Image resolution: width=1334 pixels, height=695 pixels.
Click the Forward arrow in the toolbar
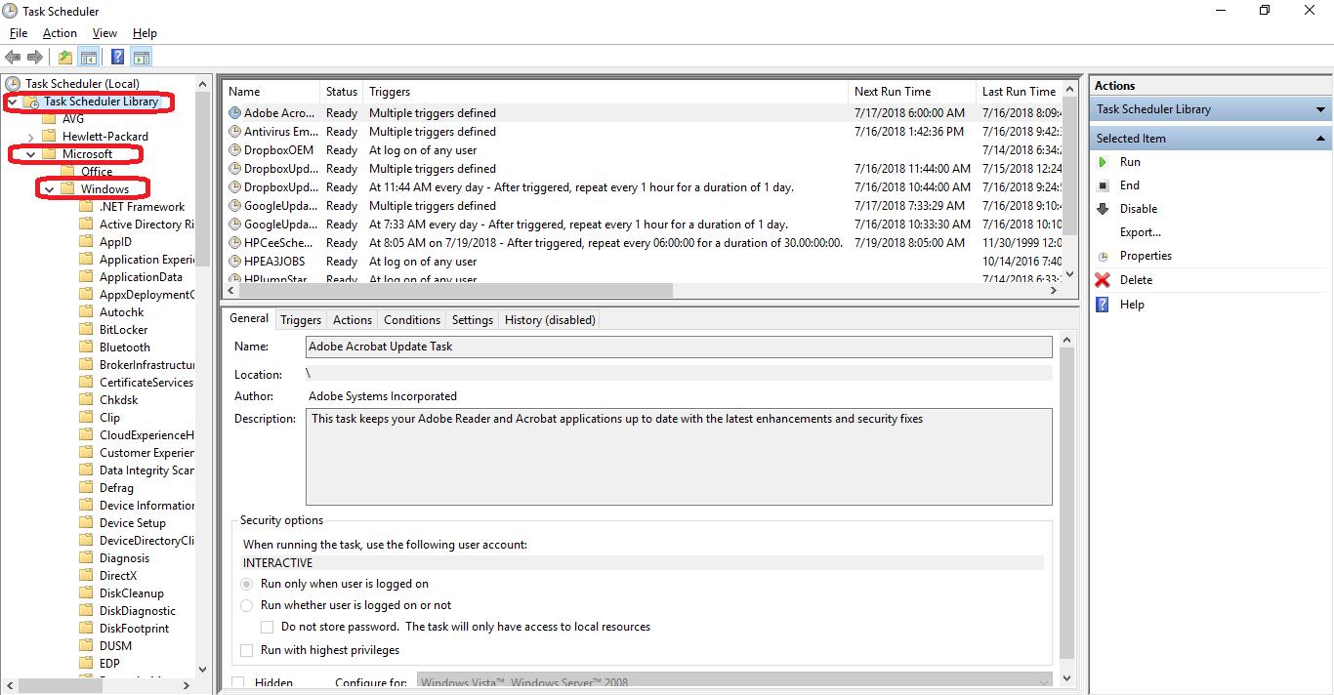[x=35, y=58]
